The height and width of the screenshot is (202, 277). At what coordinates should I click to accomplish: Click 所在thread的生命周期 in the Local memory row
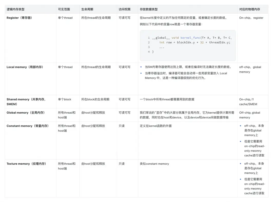tap(96, 67)
